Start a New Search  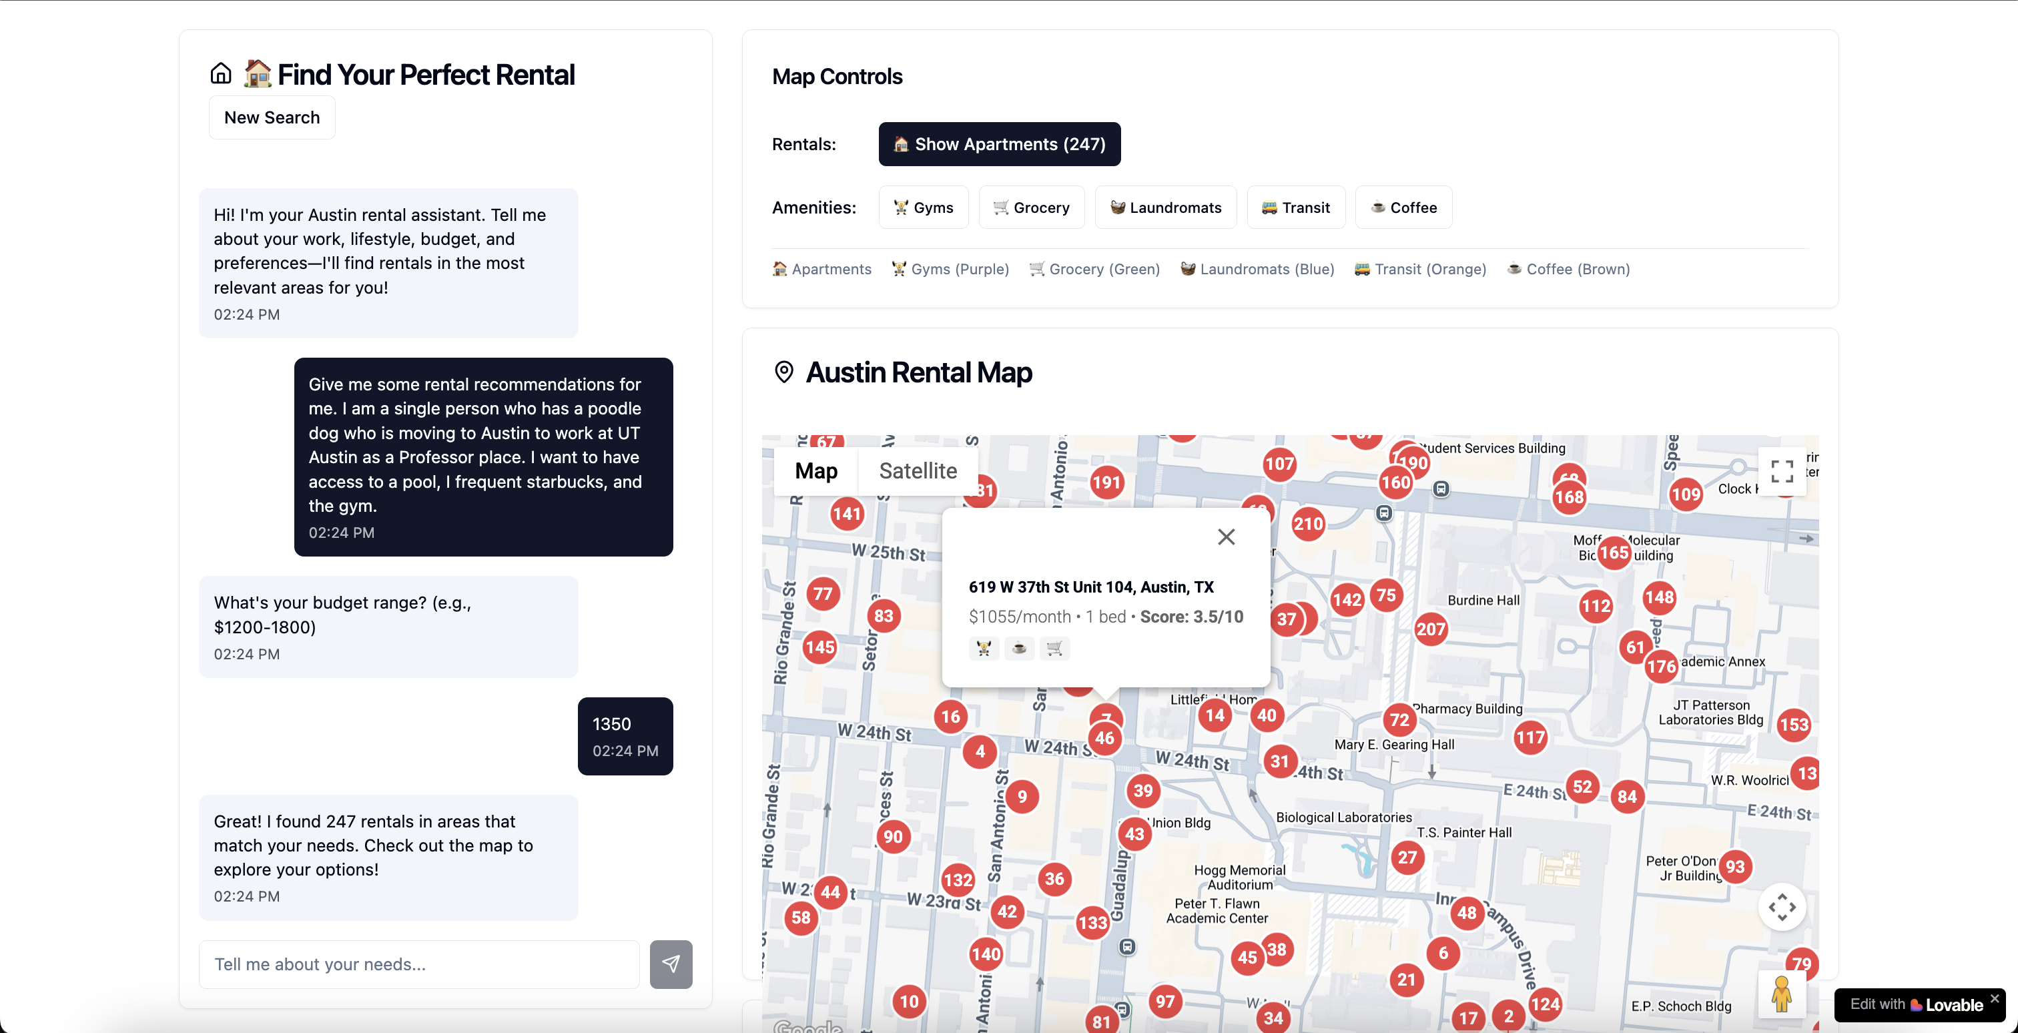point(272,117)
